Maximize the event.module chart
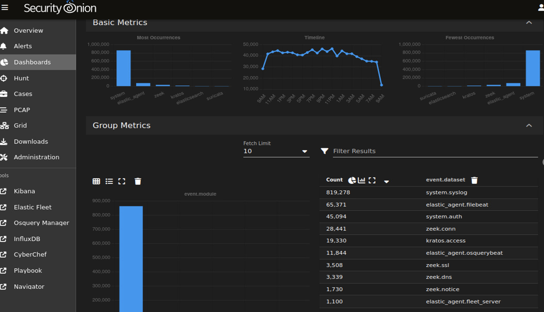Viewport: 544px width, 312px height. coord(122,181)
